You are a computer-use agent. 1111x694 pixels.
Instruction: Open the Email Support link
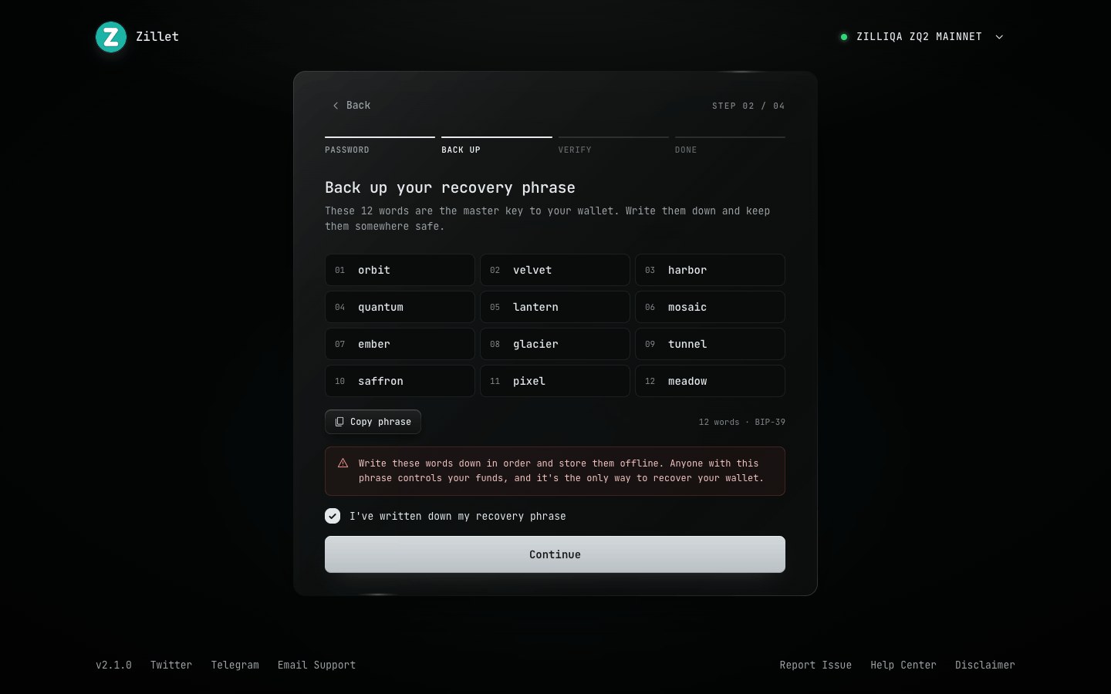317,665
